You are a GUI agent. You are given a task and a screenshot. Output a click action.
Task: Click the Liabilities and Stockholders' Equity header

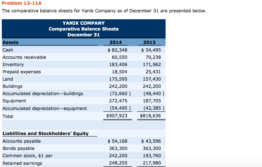click(45, 133)
